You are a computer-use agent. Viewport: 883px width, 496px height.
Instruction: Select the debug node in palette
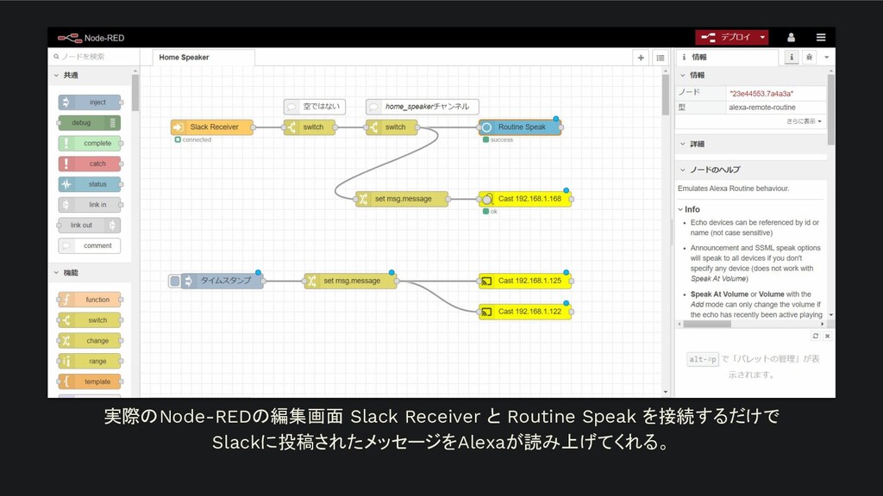pyautogui.click(x=90, y=122)
